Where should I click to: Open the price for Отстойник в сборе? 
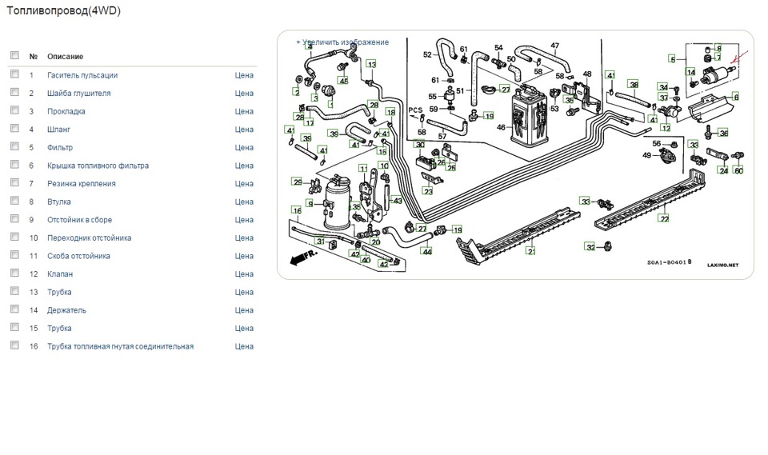[244, 220]
